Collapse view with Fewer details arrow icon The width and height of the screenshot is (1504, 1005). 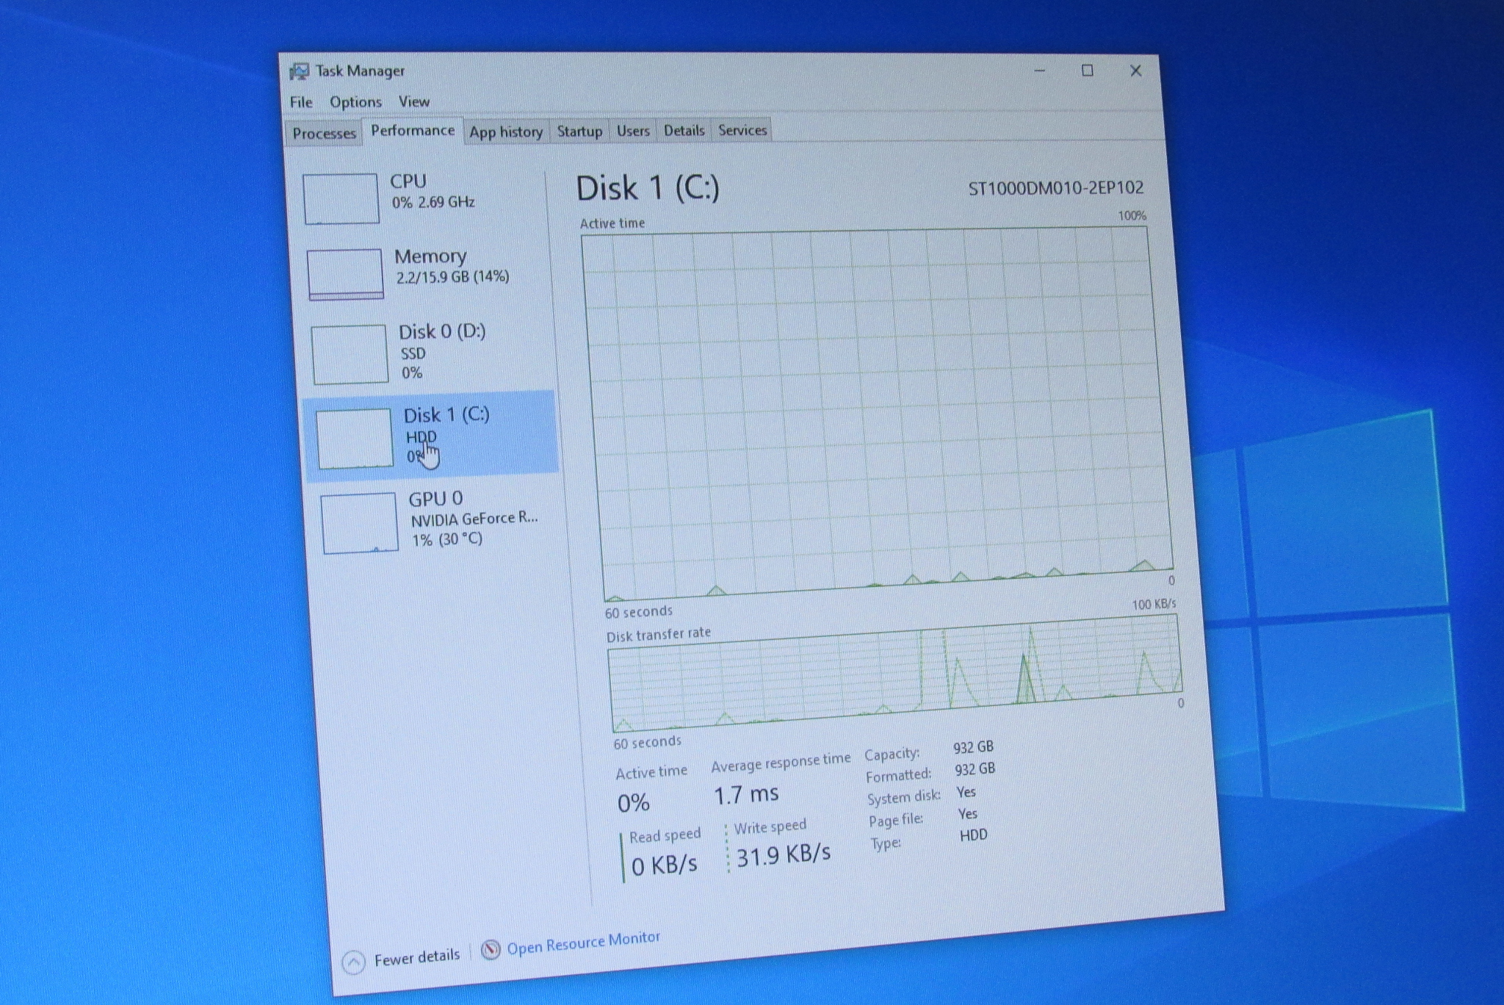[x=354, y=962]
